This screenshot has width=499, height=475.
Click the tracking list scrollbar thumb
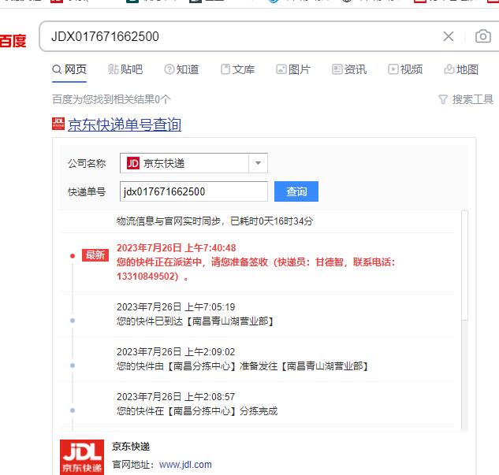464,265
